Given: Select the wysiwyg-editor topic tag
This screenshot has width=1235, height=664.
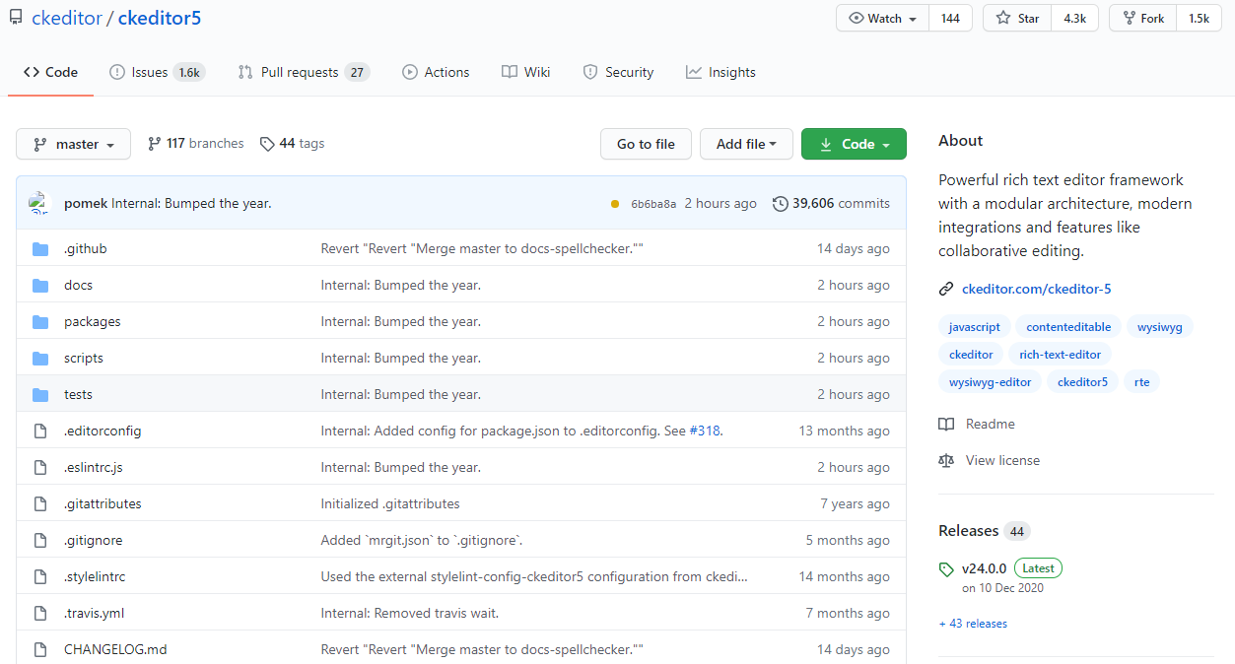Looking at the screenshot, I should 990,381.
